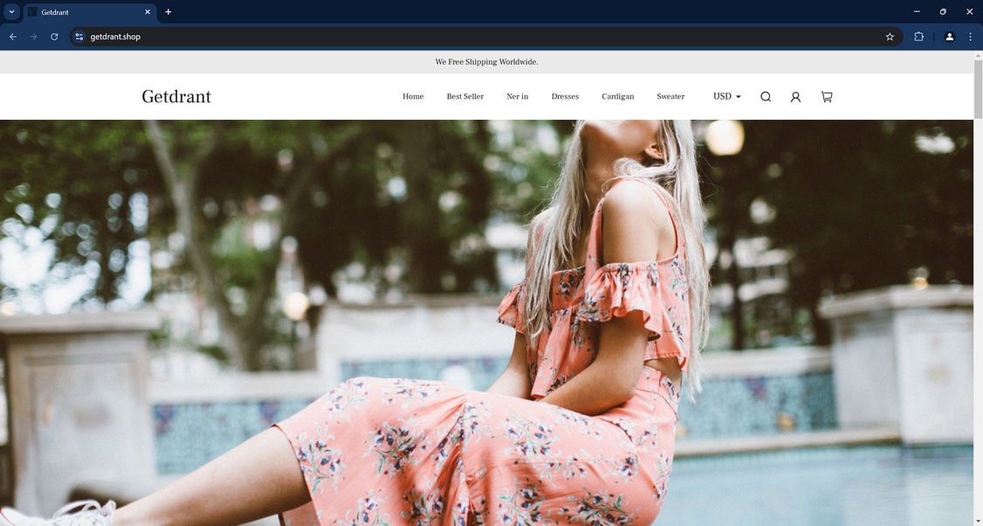Open the tab search dropdown arrow
This screenshot has width=983, height=526.
(11, 12)
